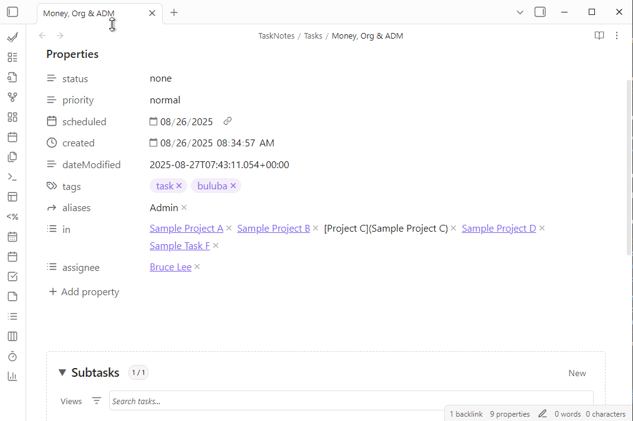The height and width of the screenshot is (421, 633).
Task: Open a terminal using the sidebar terminal icon
Action: (x=12, y=176)
